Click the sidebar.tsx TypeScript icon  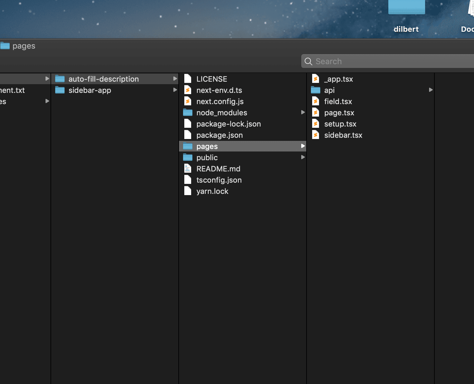pyautogui.click(x=316, y=135)
